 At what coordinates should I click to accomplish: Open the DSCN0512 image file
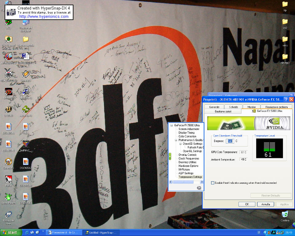26,164
